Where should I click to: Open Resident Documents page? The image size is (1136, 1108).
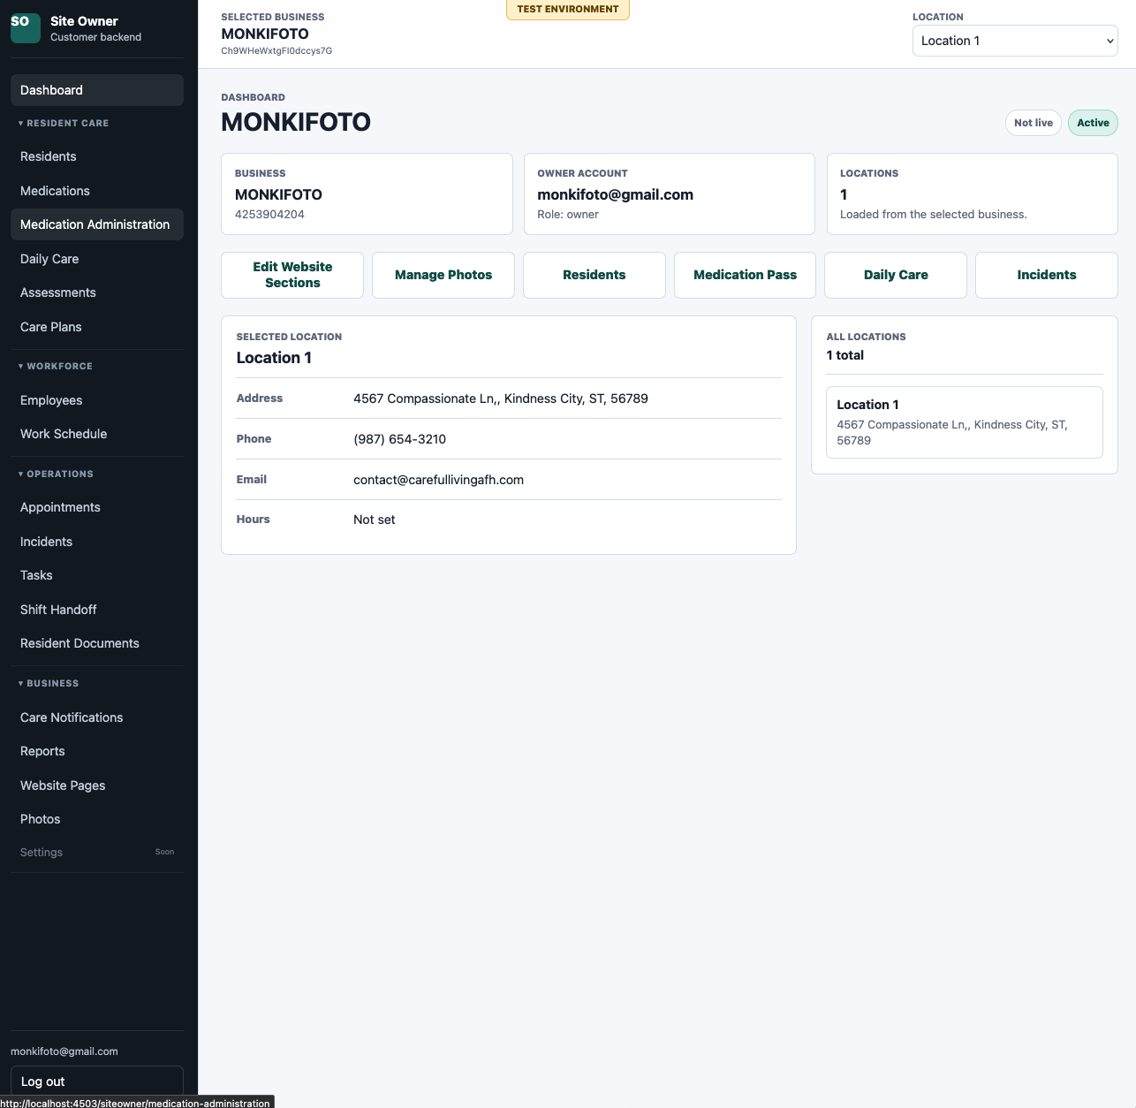97,643
